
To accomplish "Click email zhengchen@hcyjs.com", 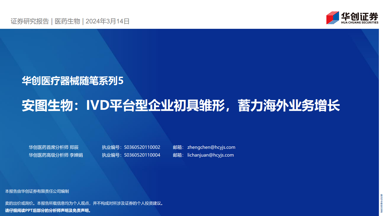I will pyautogui.click(x=211, y=147).
